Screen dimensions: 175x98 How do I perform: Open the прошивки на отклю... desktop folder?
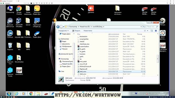[x=118, y=10]
